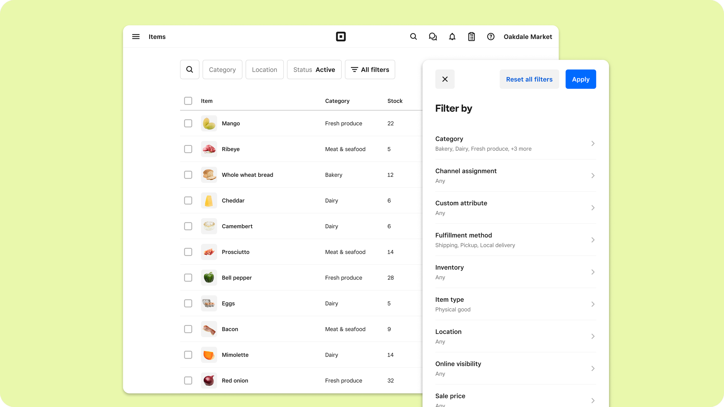Click the Whole wheat bread thumbnail
Image resolution: width=724 pixels, height=407 pixels.
click(x=209, y=175)
